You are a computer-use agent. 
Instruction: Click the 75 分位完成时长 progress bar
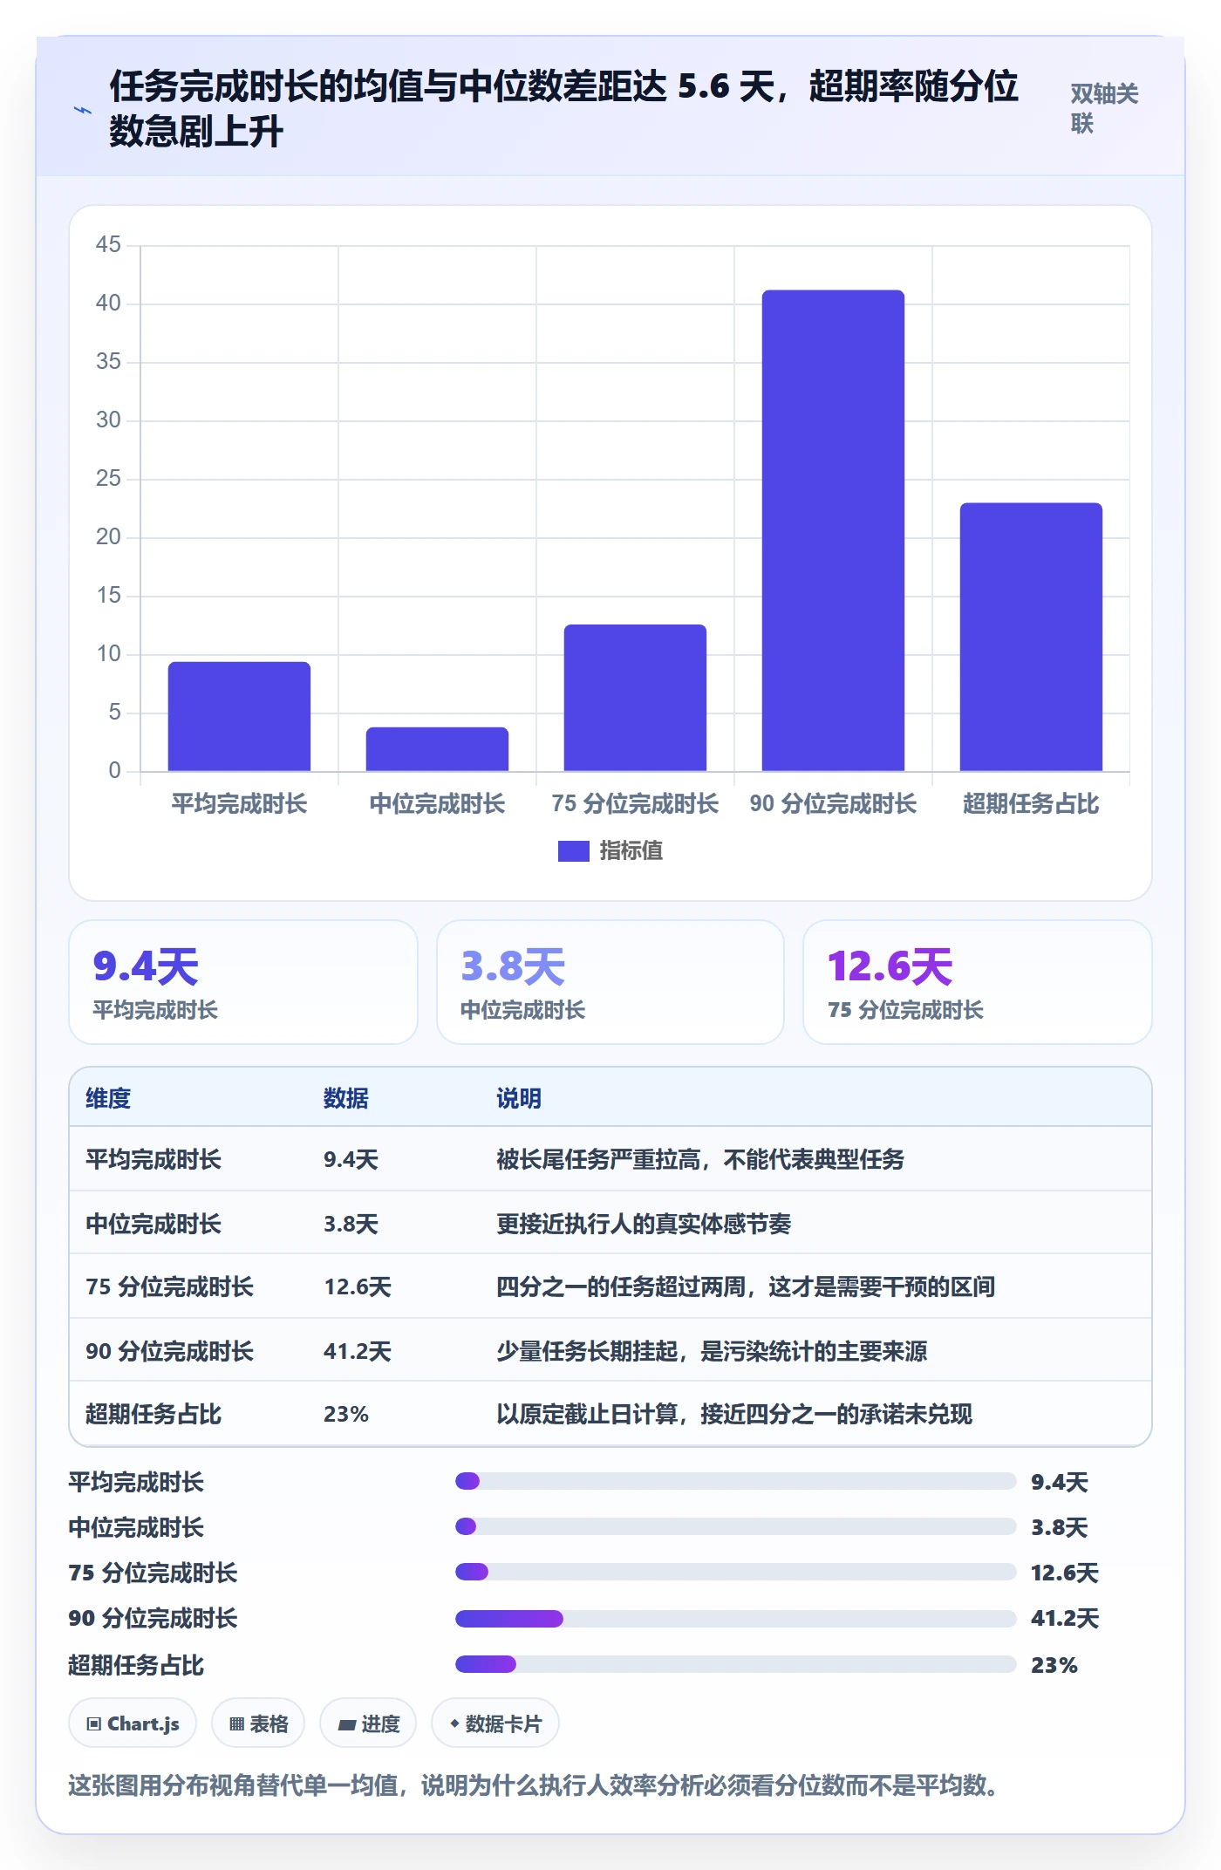pyautogui.click(x=735, y=1572)
